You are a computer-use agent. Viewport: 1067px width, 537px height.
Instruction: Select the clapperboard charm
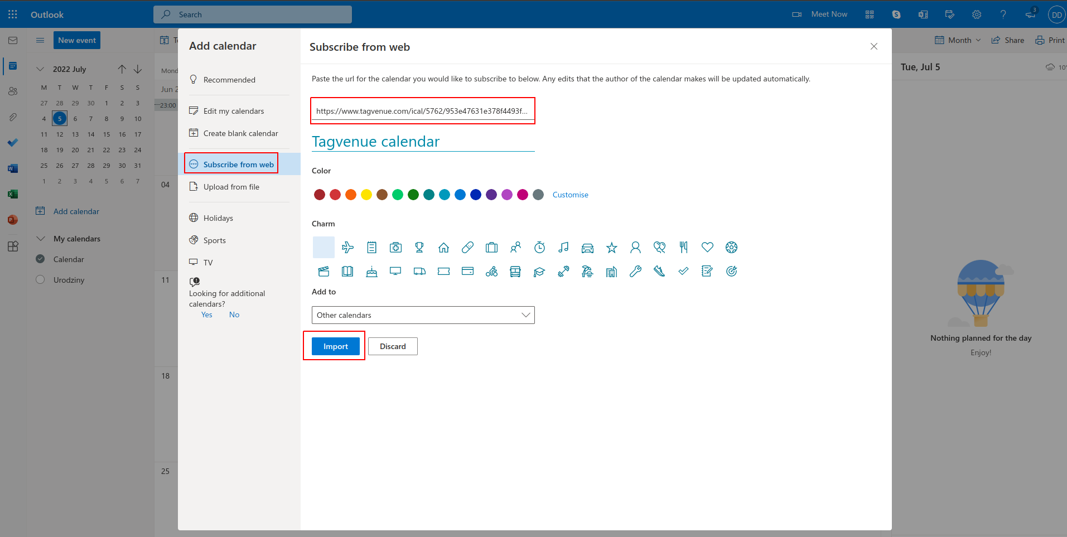point(324,271)
